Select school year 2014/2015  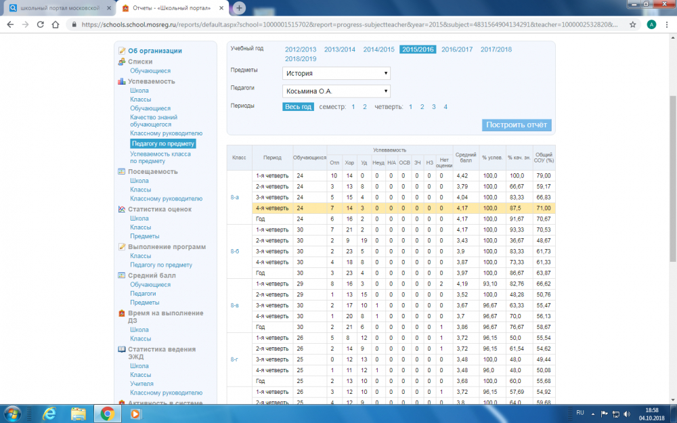point(378,49)
